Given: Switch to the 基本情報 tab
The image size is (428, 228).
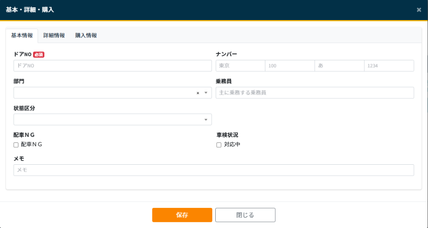Looking at the screenshot, I should point(22,36).
